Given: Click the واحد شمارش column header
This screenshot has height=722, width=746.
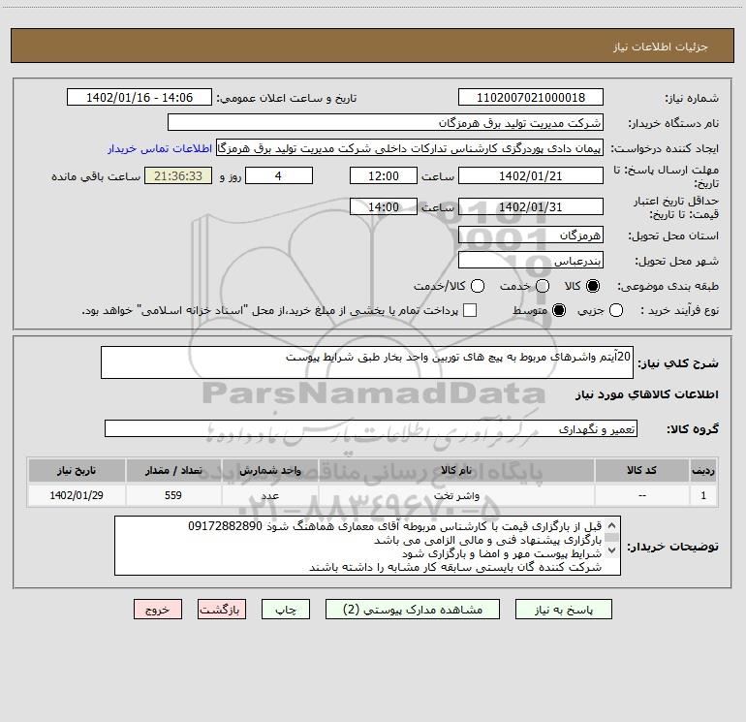Looking at the screenshot, I should [x=269, y=470].
